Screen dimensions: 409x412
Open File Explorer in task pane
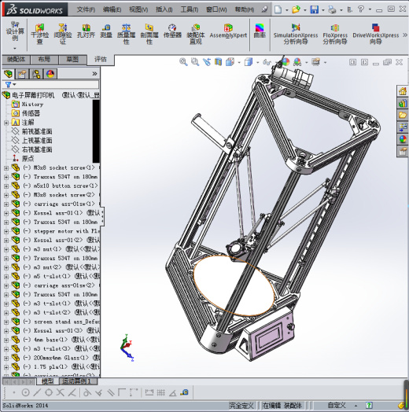coord(403,116)
